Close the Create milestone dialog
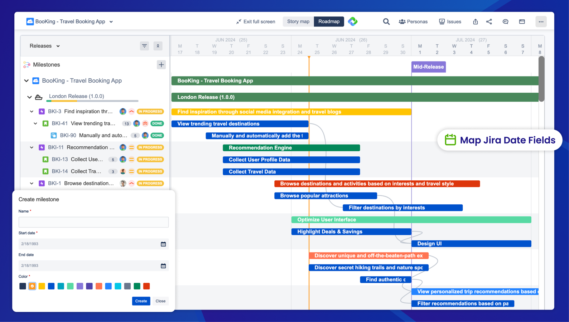The height and width of the screenshot is (322, 569). click(160, 301)
